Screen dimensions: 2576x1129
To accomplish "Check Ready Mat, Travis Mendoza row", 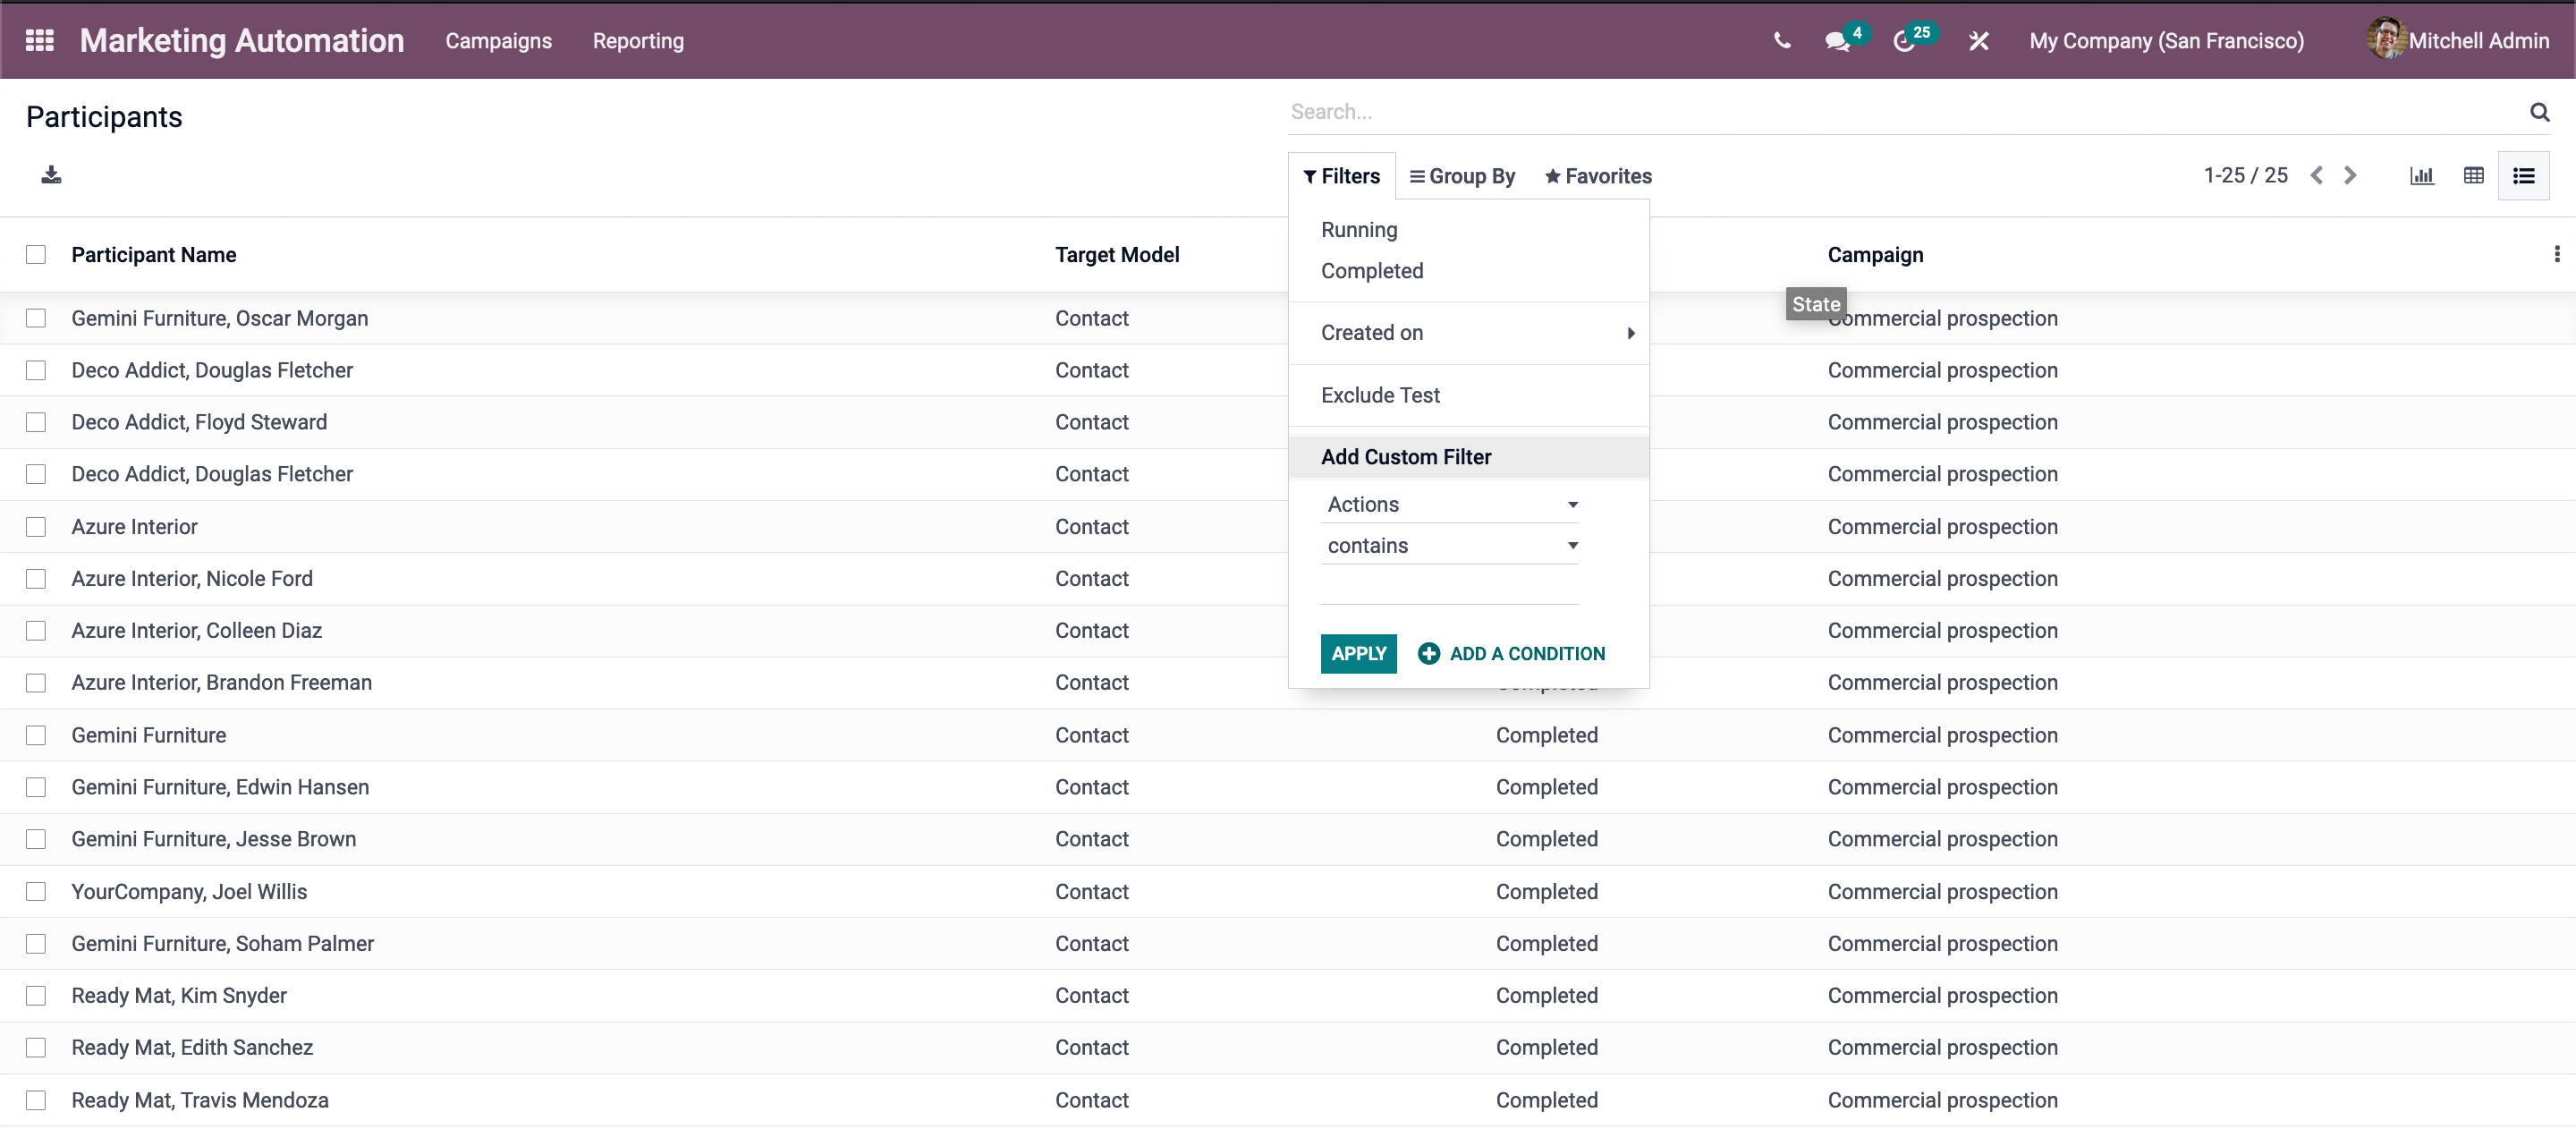I will (36, 1099).
